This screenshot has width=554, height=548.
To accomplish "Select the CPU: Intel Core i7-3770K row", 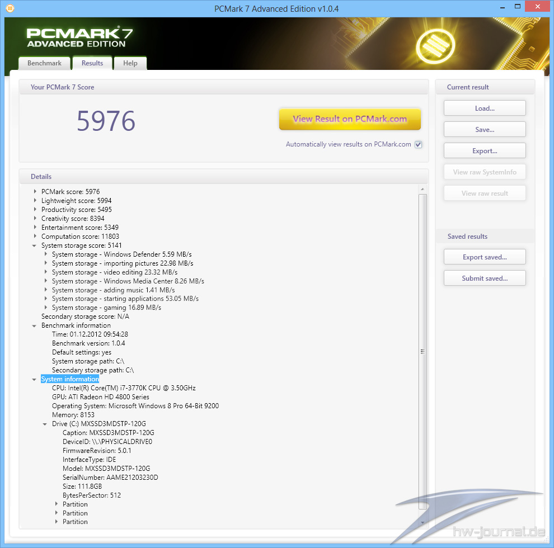I will (x=124, y=388).
